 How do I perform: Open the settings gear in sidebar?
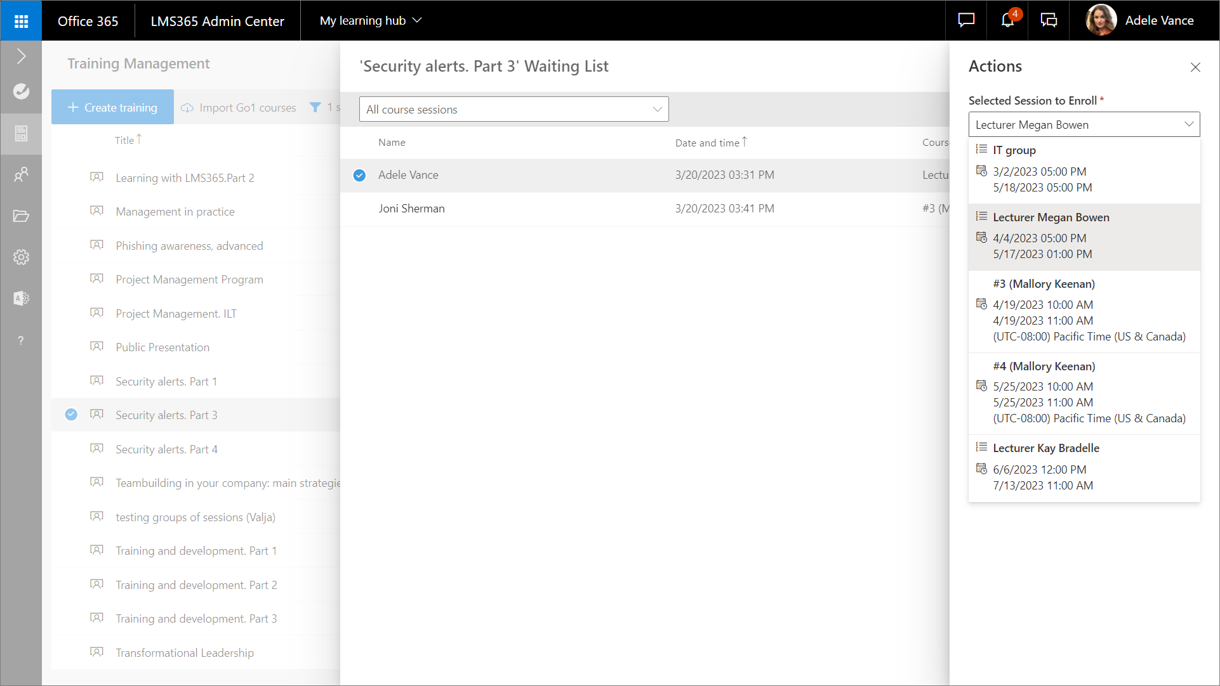tap(21, 257)
